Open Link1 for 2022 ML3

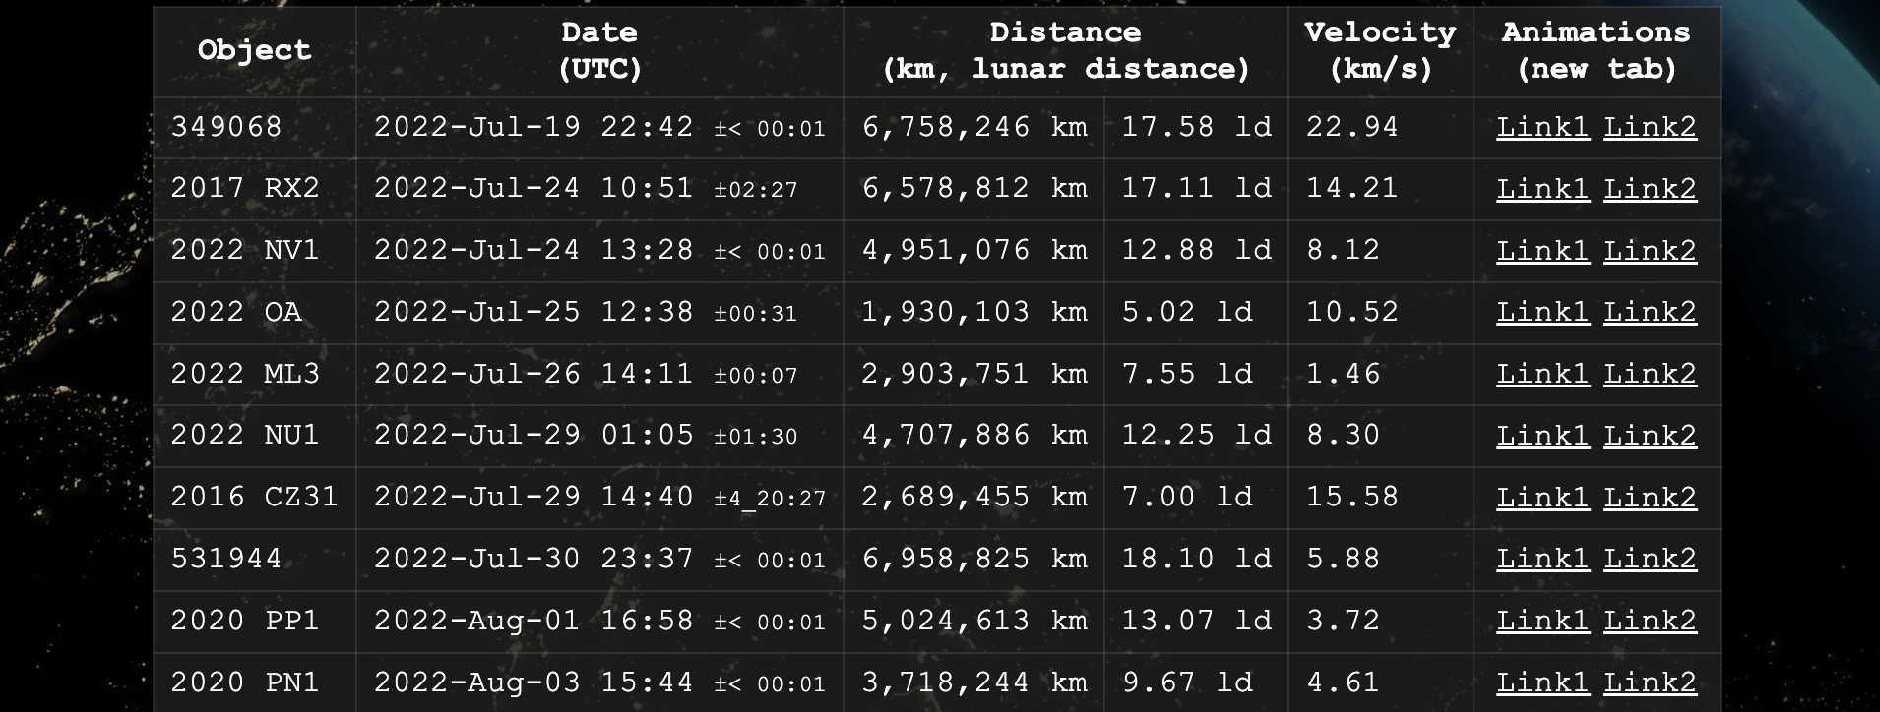pos(1542,374)
